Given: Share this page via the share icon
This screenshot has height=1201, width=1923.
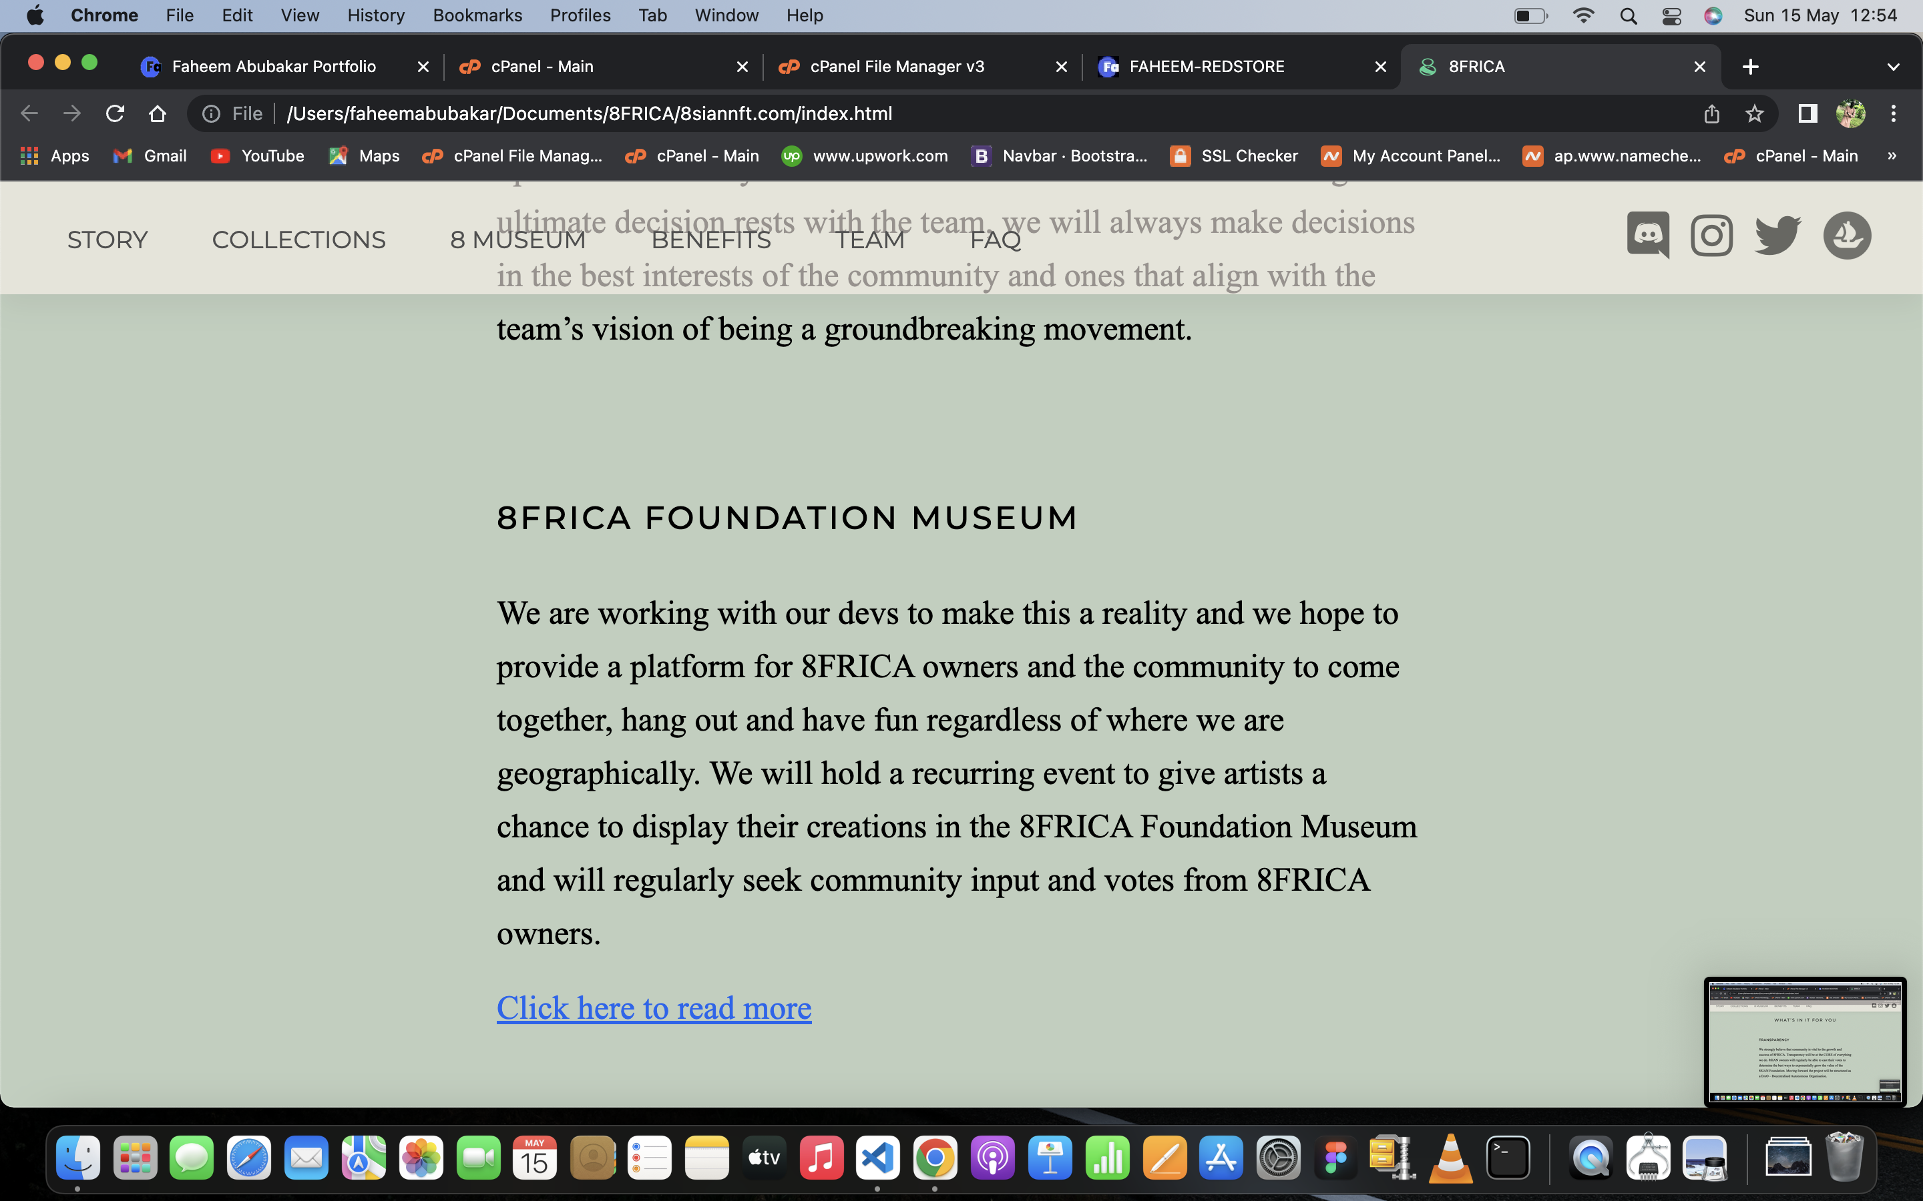Looking at the screenshot, I should pyautogui.click(x=1711, y=113).
